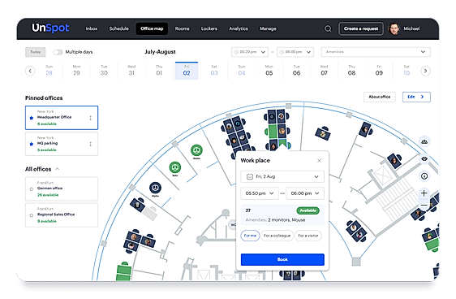Viewport: 456px width, 299px height.
Task: Click the Today button
Action: click(x=36, y=52)
